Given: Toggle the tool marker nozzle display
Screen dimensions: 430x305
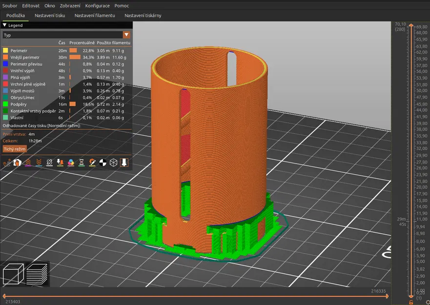Looking at the screenshot, I should (x=124, y=163).
